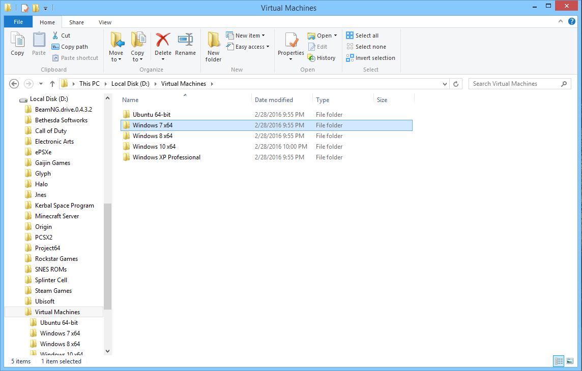Click Select all in Select group
Viewport: 582px width, 371px height.
(362, 36)
